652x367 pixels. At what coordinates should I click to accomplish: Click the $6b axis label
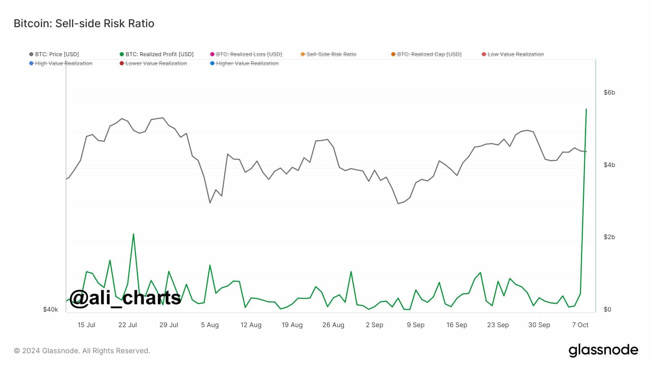609,92
